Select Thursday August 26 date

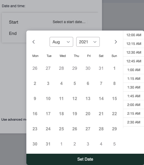tap(75, 129)
